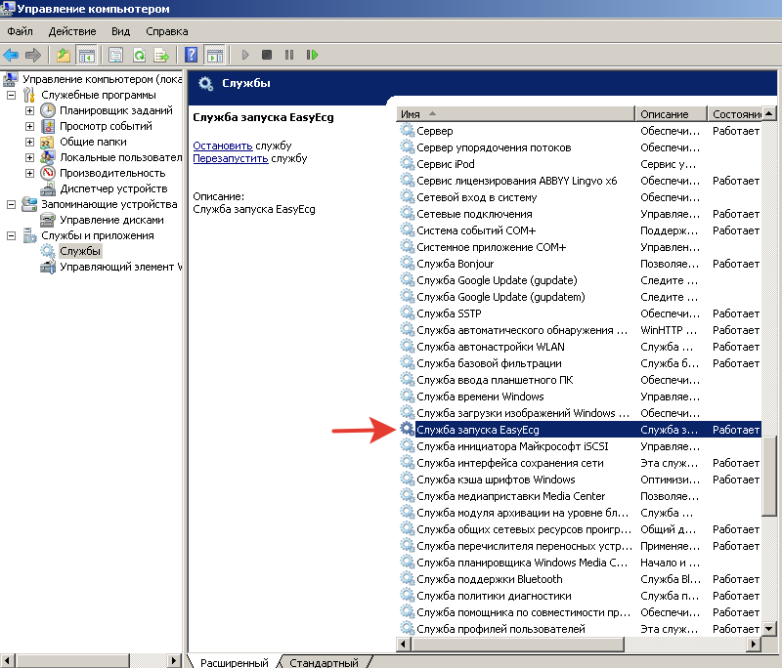Click the Остановить service link

point(223,146)
